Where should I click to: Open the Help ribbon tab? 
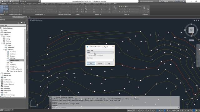point(82,4)
